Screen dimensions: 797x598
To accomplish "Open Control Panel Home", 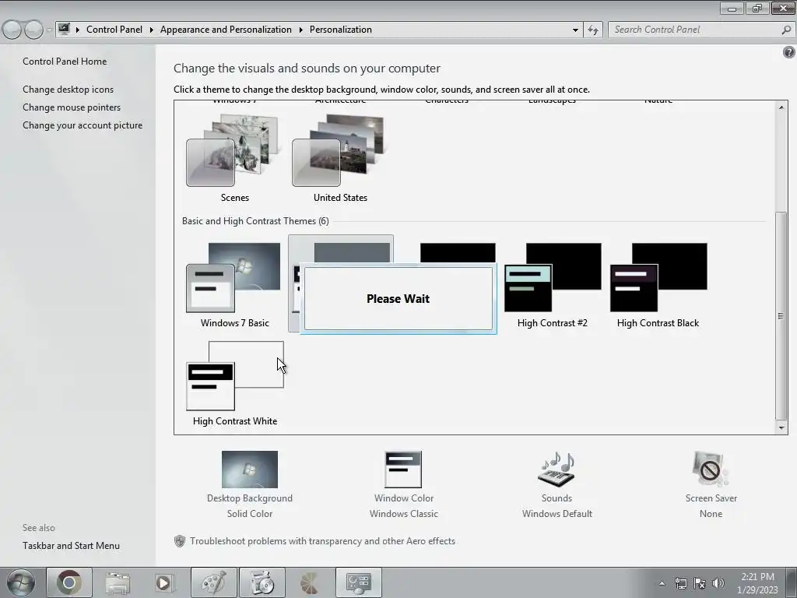I will pos(65,62).
